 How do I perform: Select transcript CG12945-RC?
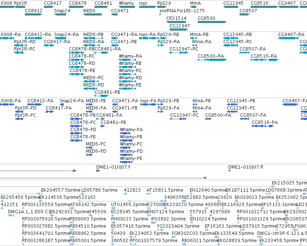coord(238,42)
